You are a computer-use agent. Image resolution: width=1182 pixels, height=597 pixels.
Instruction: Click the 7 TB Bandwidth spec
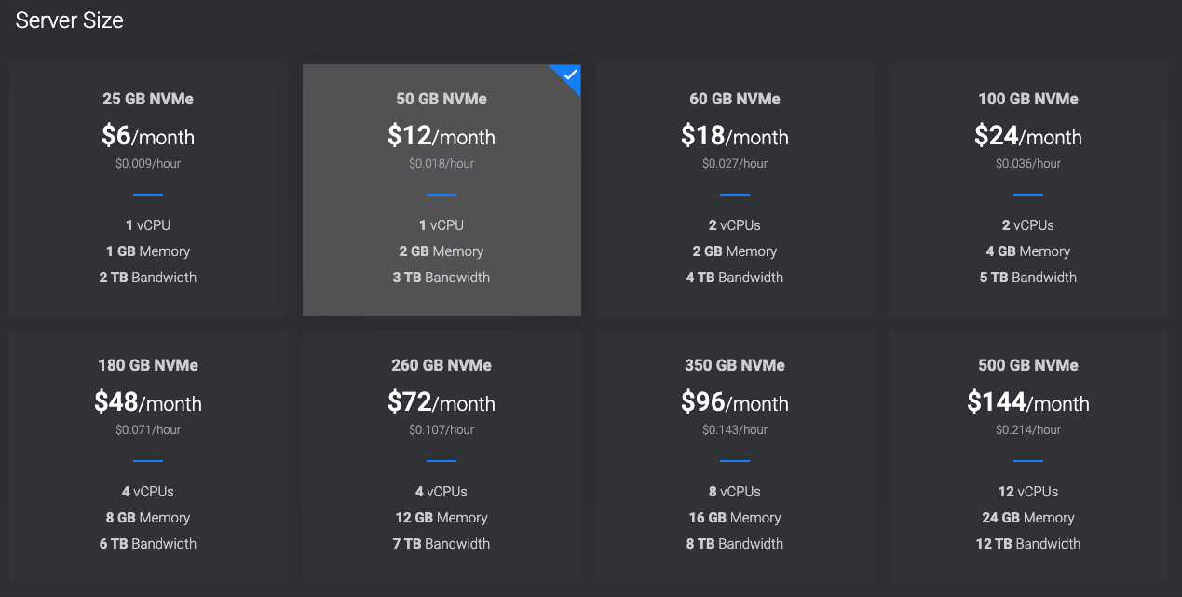tap(442, 544)
